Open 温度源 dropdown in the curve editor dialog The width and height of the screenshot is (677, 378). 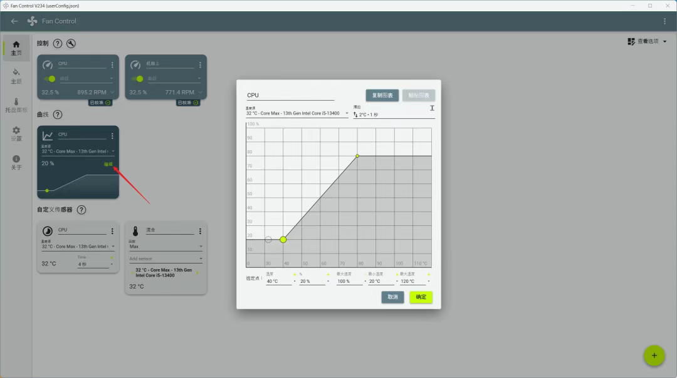(x=297, y=112)
